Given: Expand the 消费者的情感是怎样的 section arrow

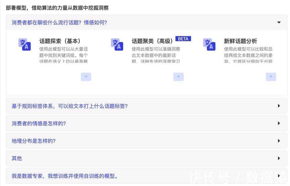Looking at the screenshot, I should (x=279, y=123).
